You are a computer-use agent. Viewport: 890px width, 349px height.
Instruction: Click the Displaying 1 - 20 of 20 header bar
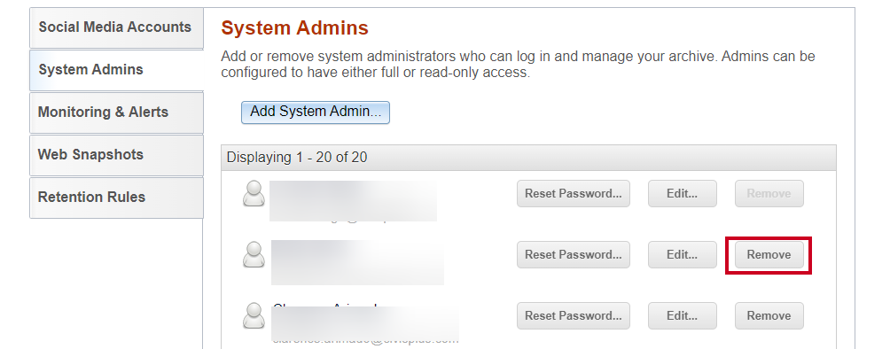[528, 158]
